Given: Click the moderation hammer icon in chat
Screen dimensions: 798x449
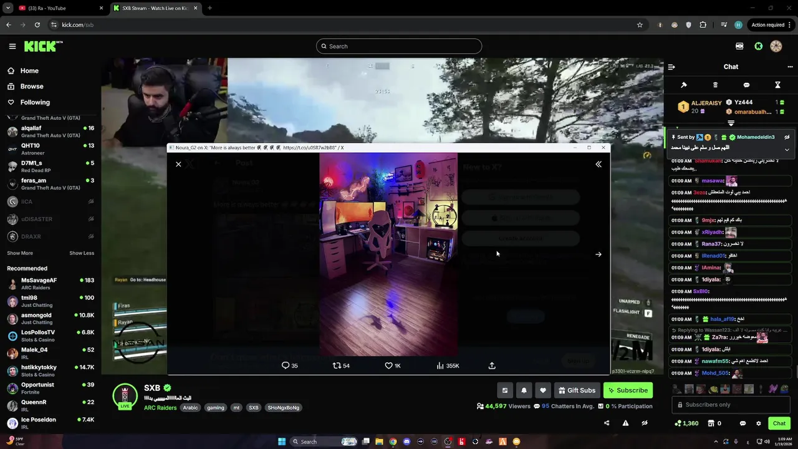Looking at the screenshot, I should click(684, 85).
